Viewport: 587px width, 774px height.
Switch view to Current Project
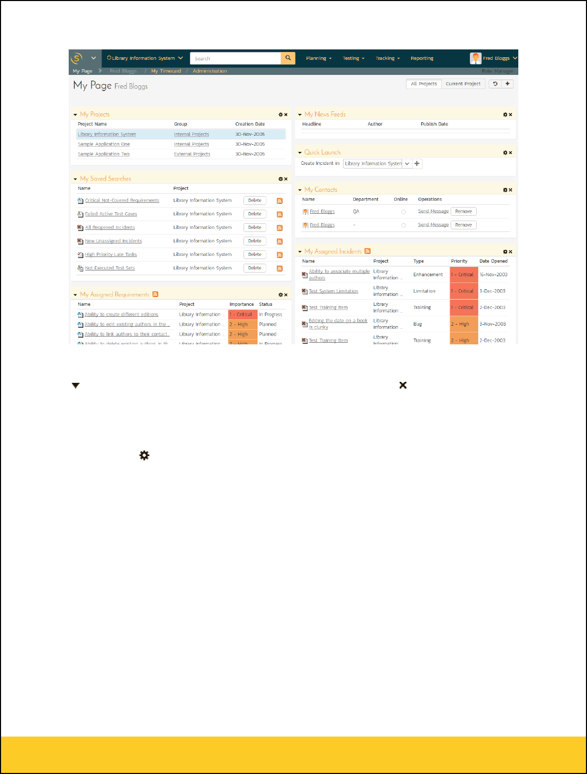click(x=463, y=84)
